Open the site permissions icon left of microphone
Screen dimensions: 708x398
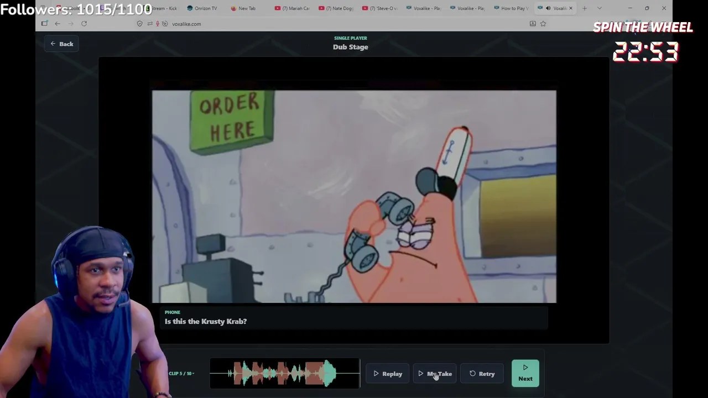tap(150, 24)
